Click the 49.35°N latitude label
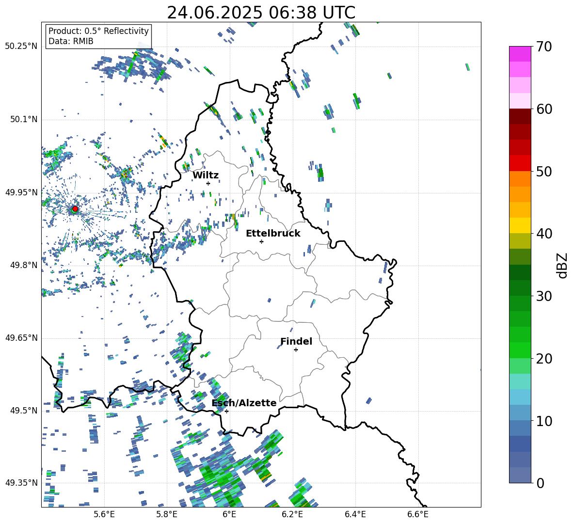This screenshot has width=574, height=524. click(21, 483)
